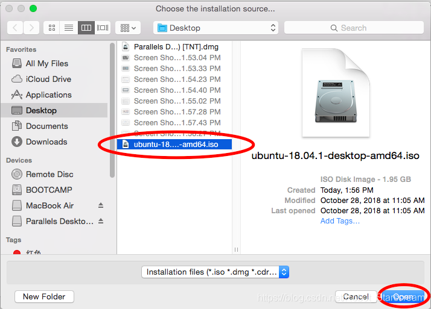The height and width of the screenshot is (309, 431).
Task: Open iCloud Drive in sidebar
Action: click(x=54, y=79)
